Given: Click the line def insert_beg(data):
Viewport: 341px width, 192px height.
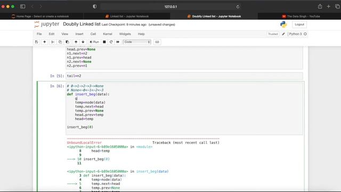Looking at the screenshot, I should (88, 94).
